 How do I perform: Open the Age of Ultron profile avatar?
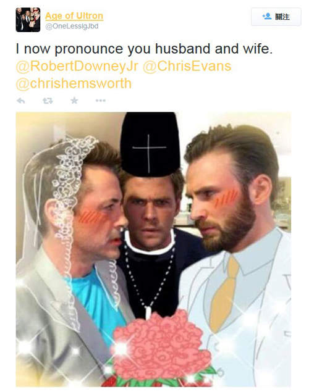tap(28, 20)
